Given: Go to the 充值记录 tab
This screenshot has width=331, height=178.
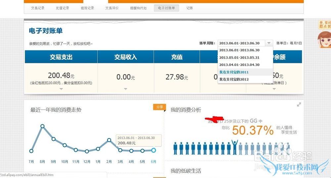Looking at the screenshot, I should tap(62, 8).
